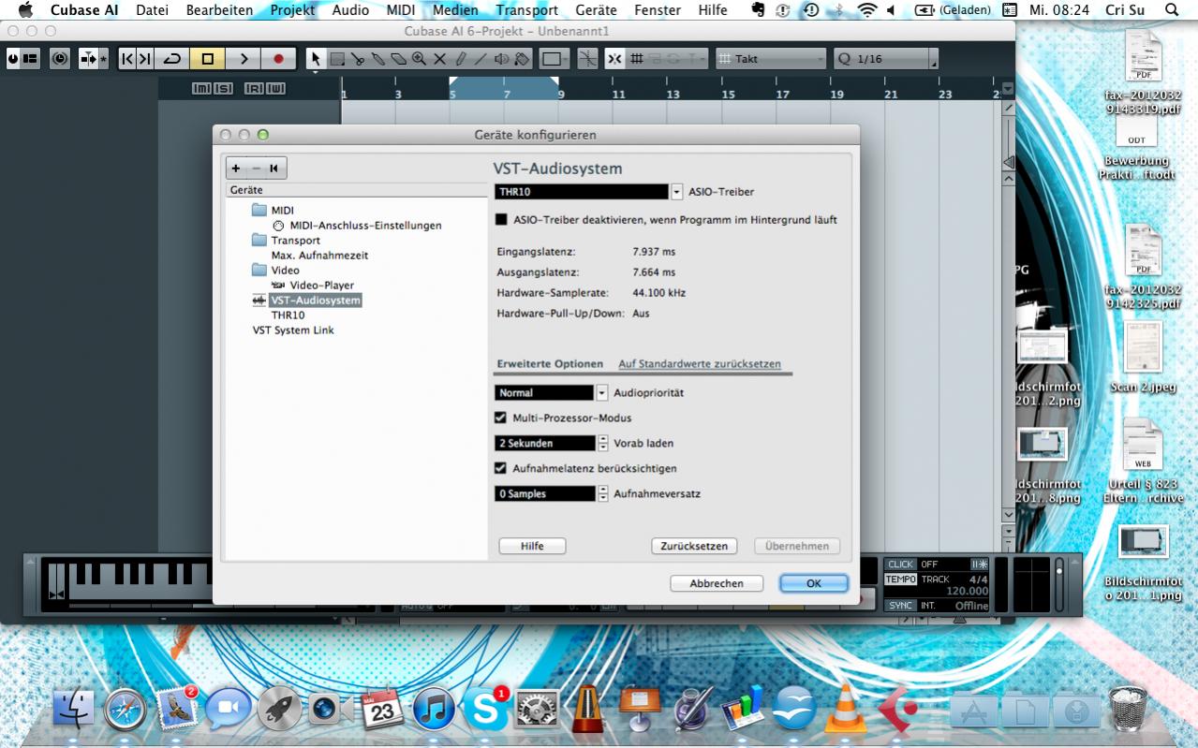Open the ASIO-Treiber dropdown arrow

(677, 192)
